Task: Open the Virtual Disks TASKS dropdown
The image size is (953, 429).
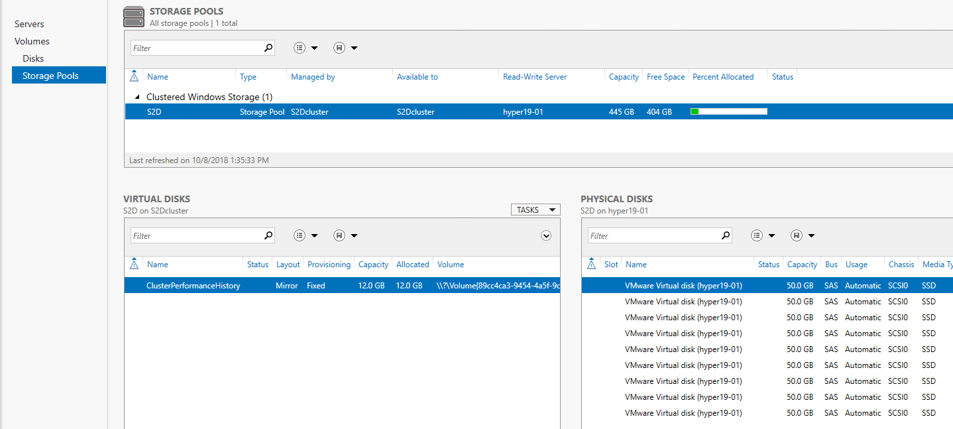Action: 535,210
